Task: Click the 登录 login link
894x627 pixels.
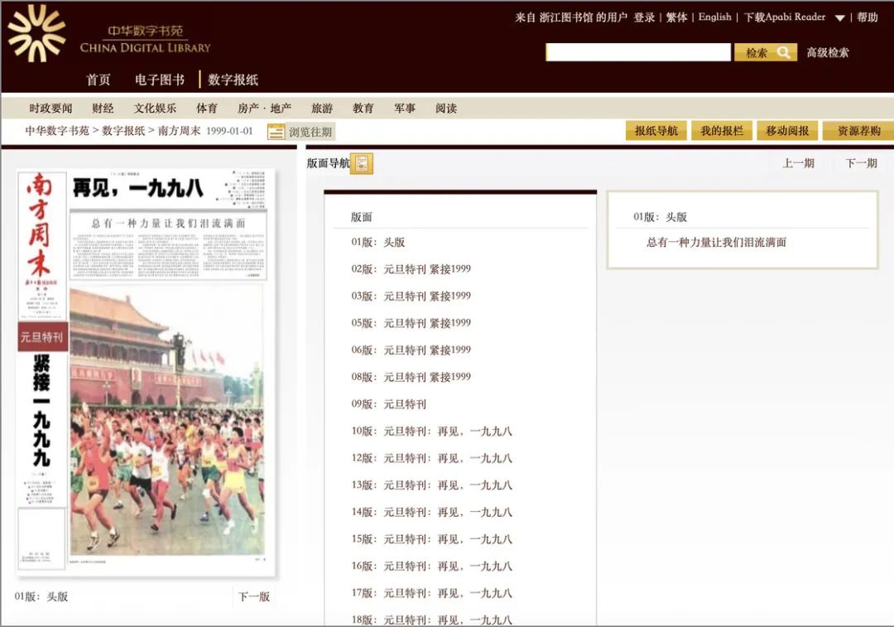Action: [644, 17]
